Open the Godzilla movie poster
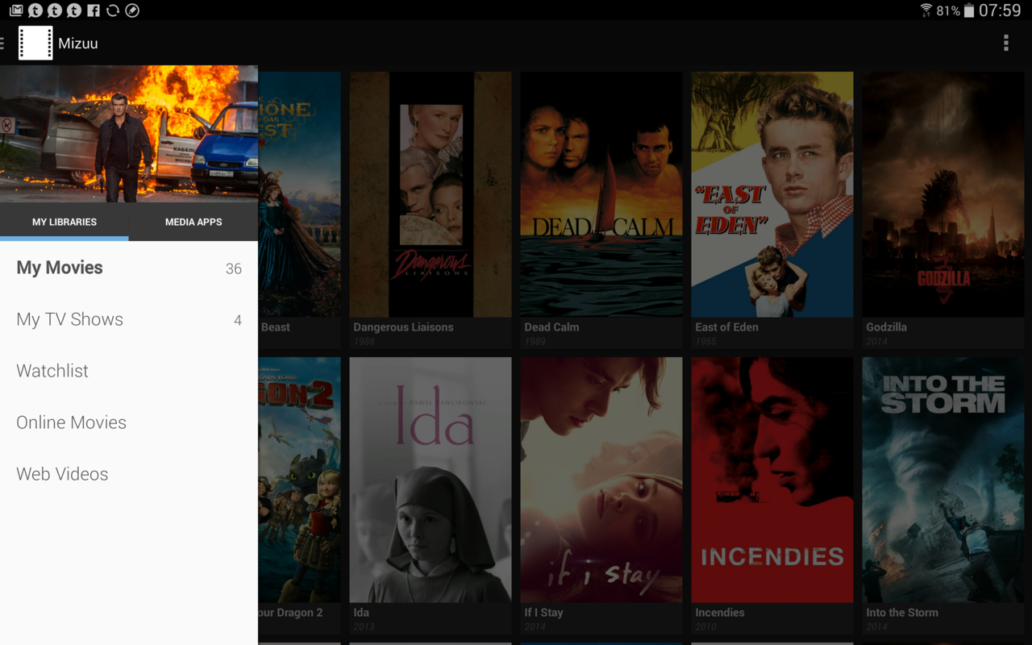The height and width of the screenshot is (645, 1032). (943, 194)
